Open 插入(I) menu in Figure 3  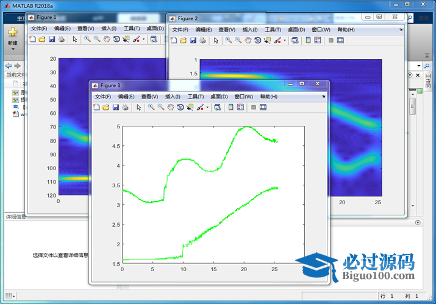coord(172,97)
